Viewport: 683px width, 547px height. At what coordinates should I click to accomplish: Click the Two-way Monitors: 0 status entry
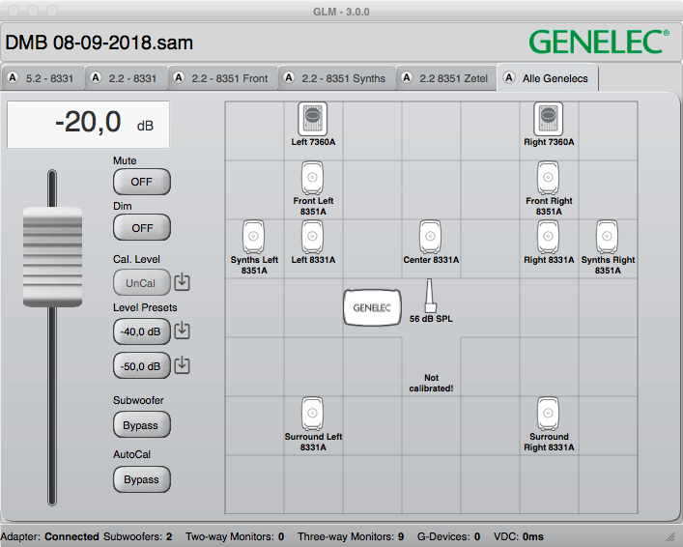tap(235, 536)
